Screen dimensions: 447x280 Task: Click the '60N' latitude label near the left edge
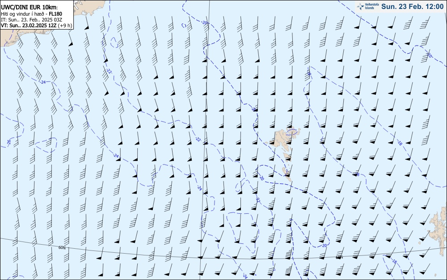pyautogui.click(x=62, y=248)
